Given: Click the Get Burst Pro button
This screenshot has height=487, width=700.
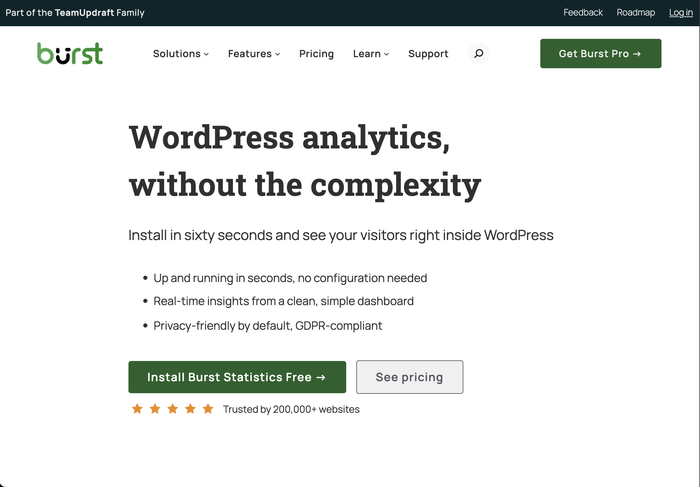Looking at the screenshot, I should tap(601, 53).
